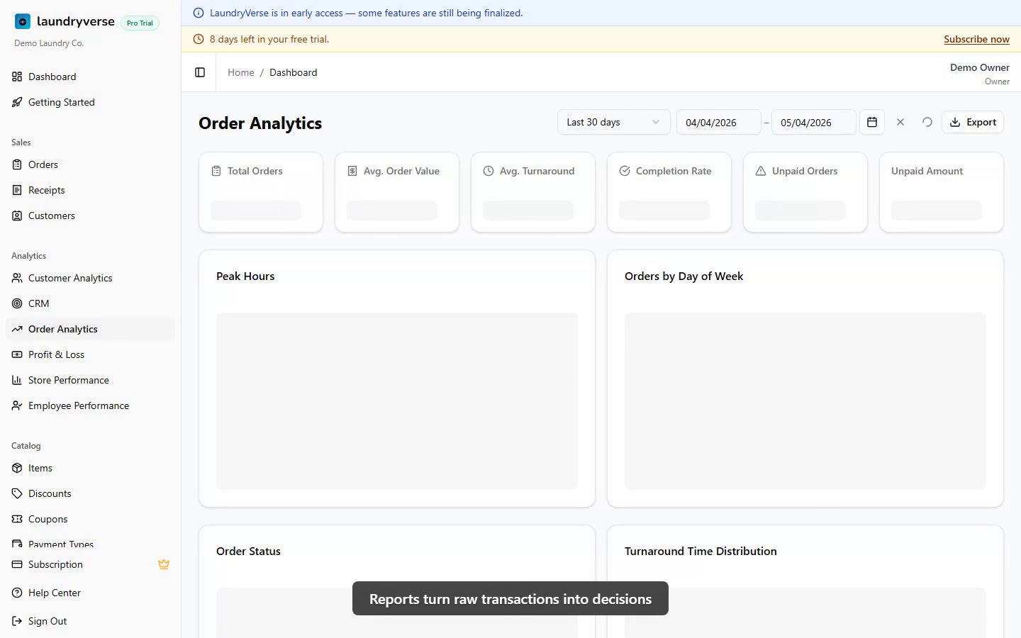Click the crown icon beside Subscription
1021x638 pixels.
pos(164,564)
